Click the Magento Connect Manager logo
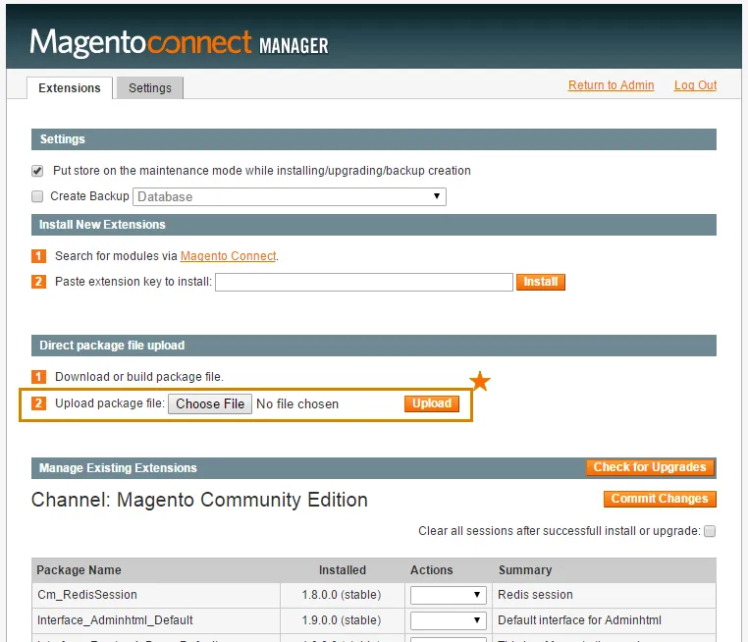The height and width of the screenshot is (642, 748). coord(179,43)
